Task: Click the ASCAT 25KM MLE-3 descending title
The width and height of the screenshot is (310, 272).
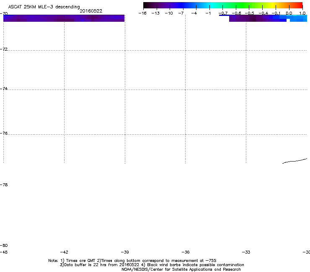Action: 44,7
